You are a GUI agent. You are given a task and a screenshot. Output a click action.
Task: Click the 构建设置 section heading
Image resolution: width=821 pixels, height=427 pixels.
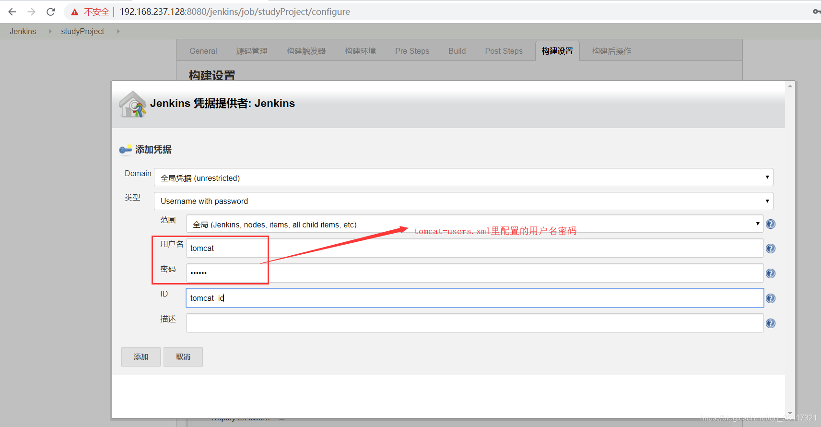click(x=212, y=75)
